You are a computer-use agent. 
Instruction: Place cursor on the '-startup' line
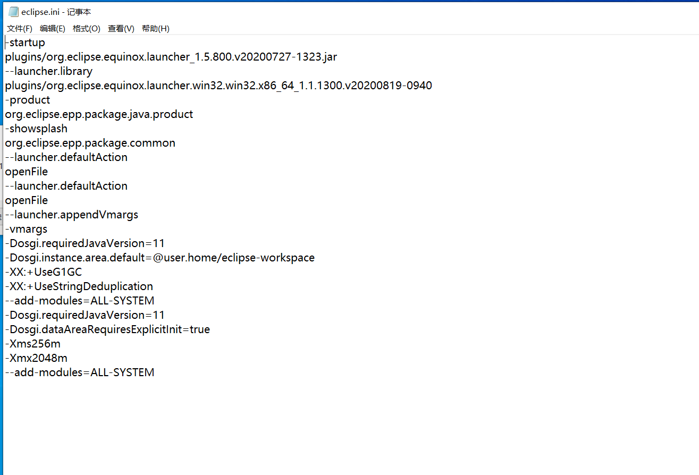pyautogui.click(x=26, y=43)
